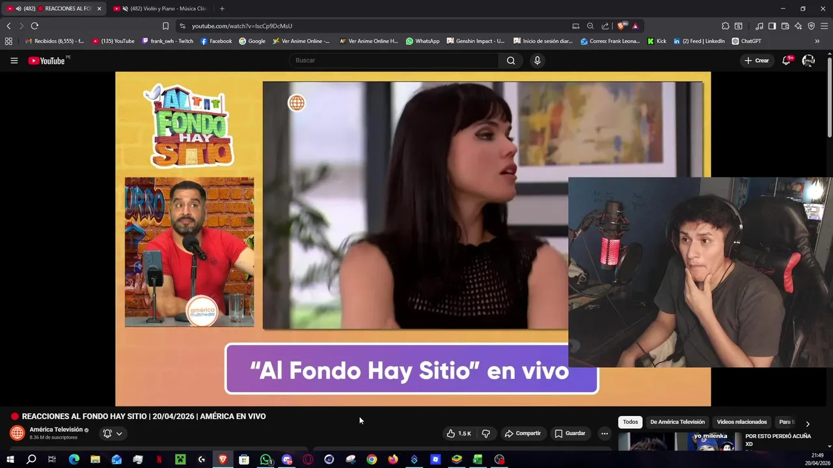
Task: Open the Google bookmark
Action: pyautogui.click(x=253, y=41)
